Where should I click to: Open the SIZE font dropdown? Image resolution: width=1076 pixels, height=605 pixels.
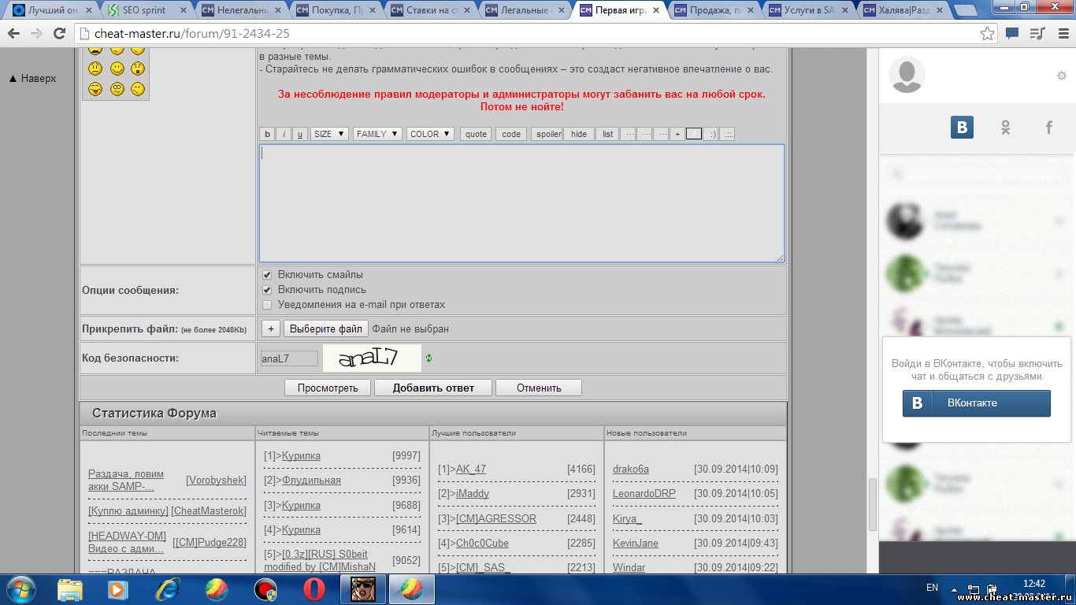[x=329, y=134]
